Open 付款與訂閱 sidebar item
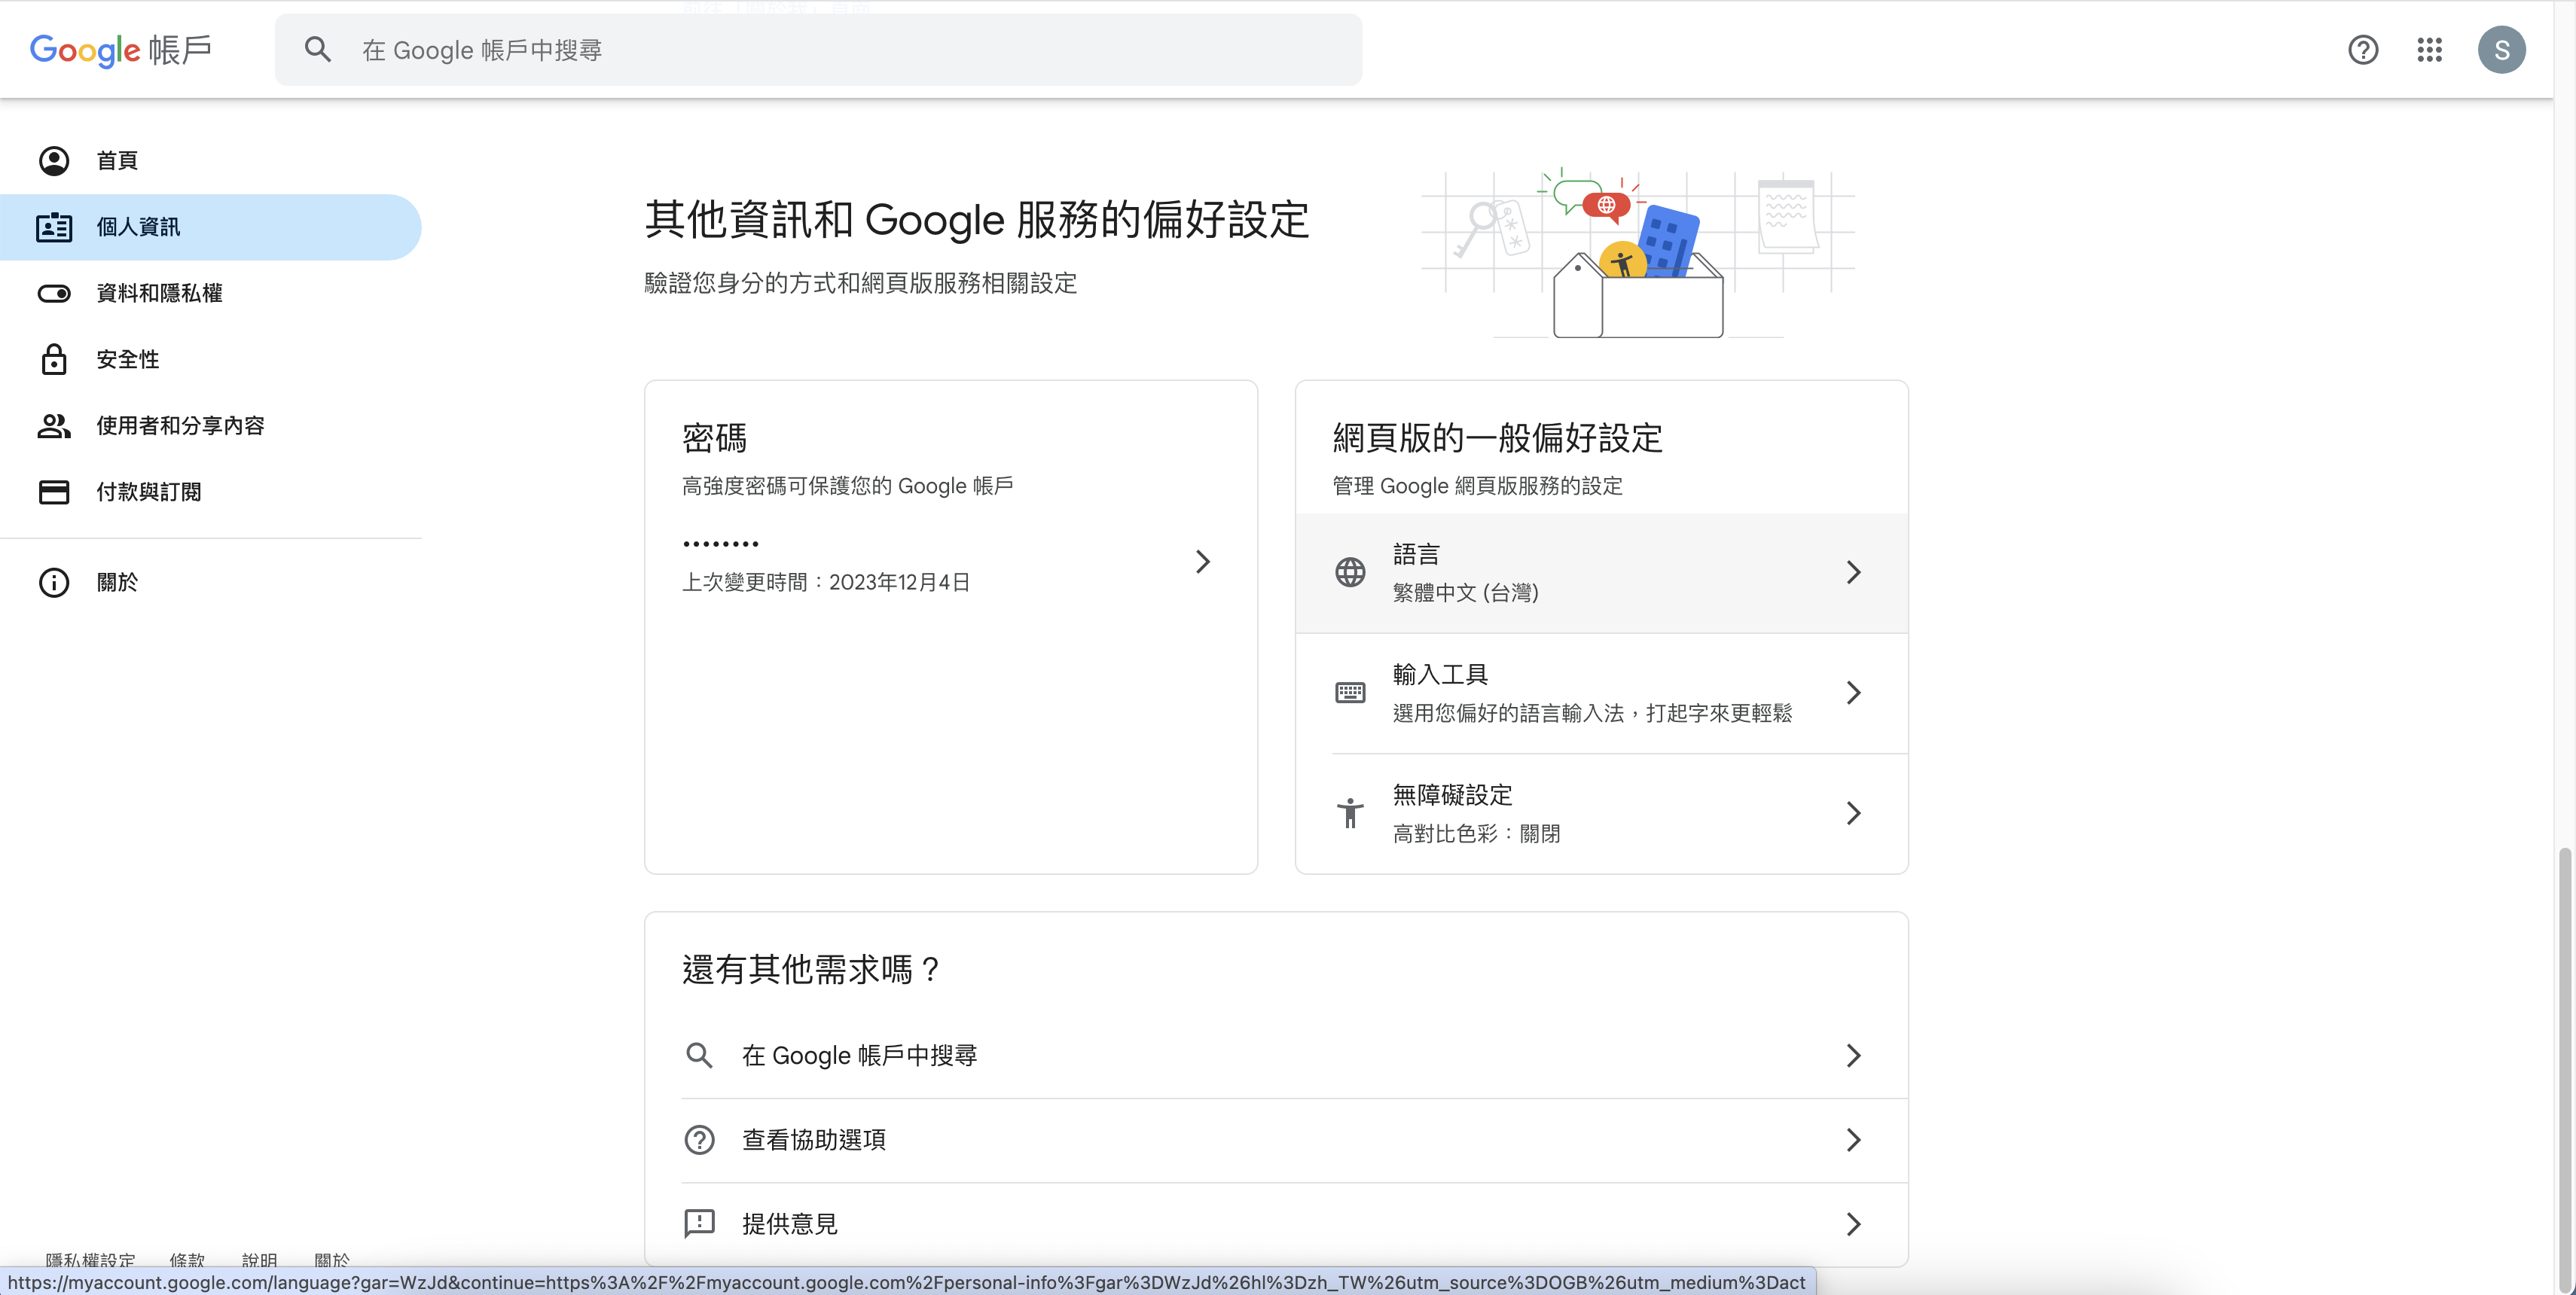The width and height of the screenshot is (2576, 1295). tap(148, 492)
